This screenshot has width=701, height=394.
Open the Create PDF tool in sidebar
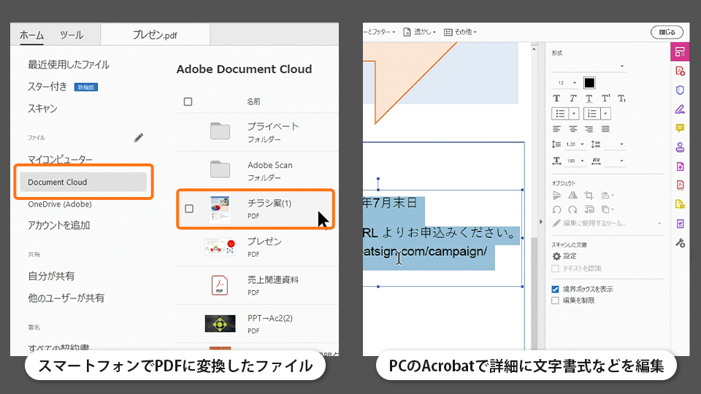click(x=680, y=71)
